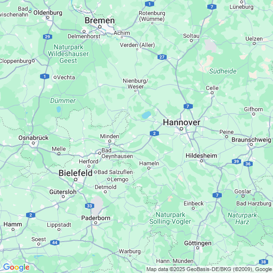The height and width of the screenshot is (273, 273).
Task: Click the A38 highway shield at bottom right
Action: click(263, 262)
